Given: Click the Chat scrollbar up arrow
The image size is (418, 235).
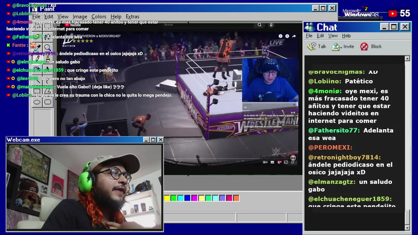Looking at the screenshot, I should 407,58.
